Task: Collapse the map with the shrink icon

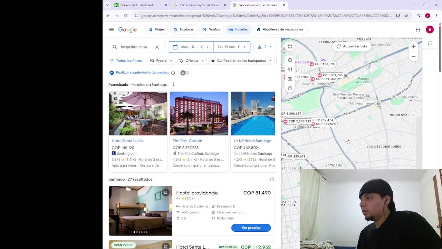Action: (x=290, y=46)
